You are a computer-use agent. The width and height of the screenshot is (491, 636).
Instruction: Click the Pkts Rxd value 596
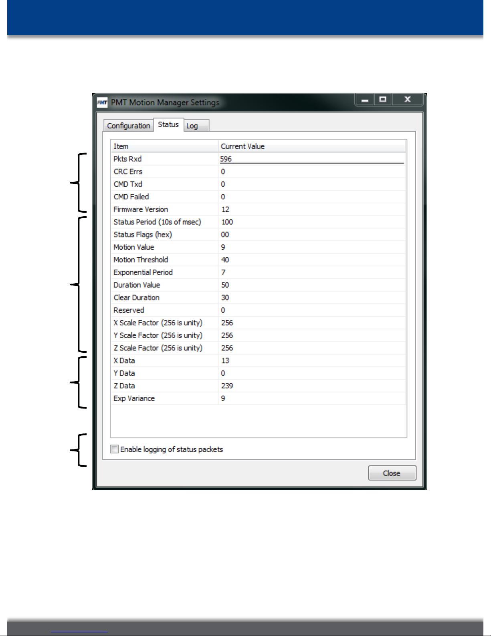click(x=226, y=159)
